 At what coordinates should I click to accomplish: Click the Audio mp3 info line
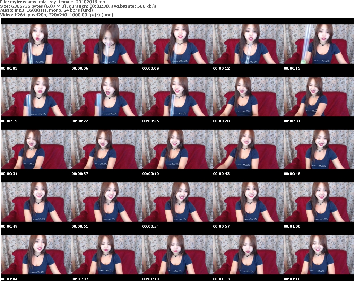tap(46, 10)
